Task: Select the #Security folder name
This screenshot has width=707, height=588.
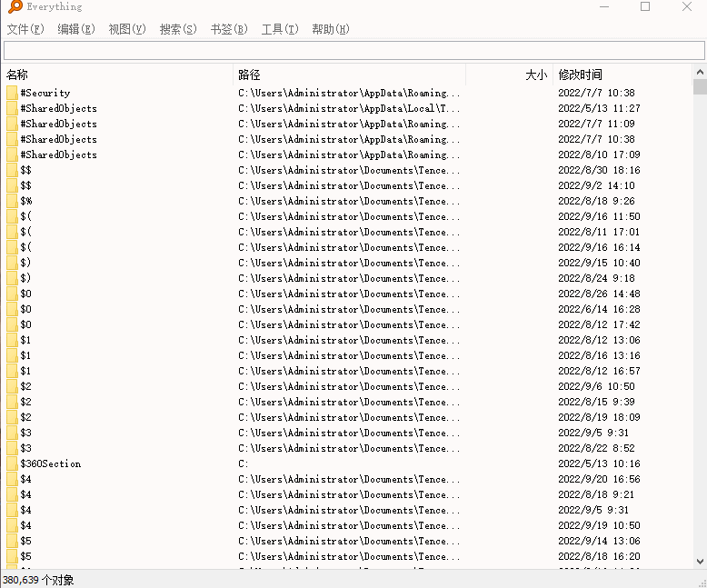Action: 45,93
